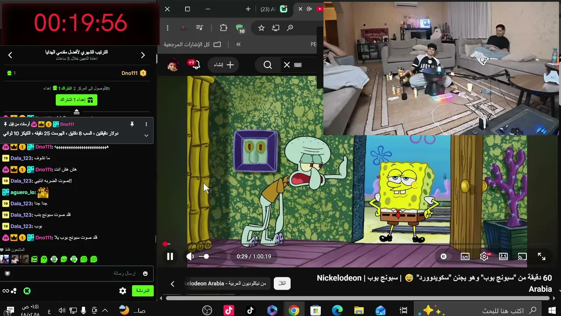Mute the tab via speaker icon
Image resolution: width=561 pixels, height=316 pixels.
pyautogui.click(x=309, y=9)
